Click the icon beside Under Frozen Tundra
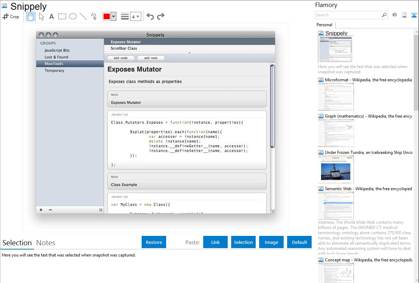 click(x=321, y=152)
